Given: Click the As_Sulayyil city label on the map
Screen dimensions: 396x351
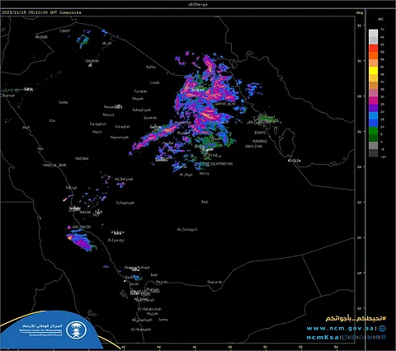Looking at the screenshot, I should coord(187,229).
